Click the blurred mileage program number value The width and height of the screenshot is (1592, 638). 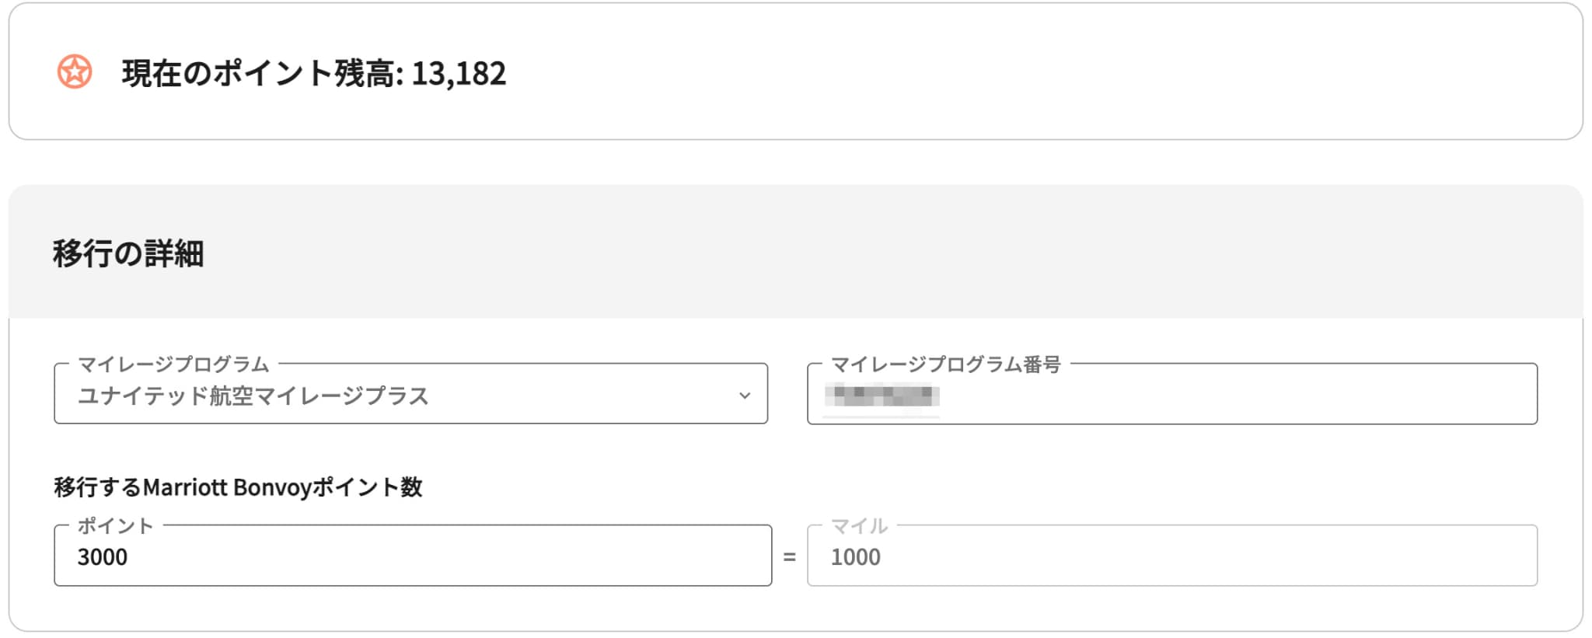pyautogui.click(x=882, y=396)
